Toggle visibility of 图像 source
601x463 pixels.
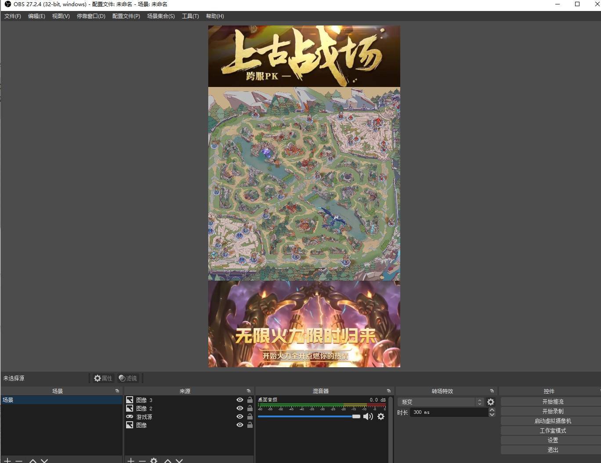[x=240, y=425]
